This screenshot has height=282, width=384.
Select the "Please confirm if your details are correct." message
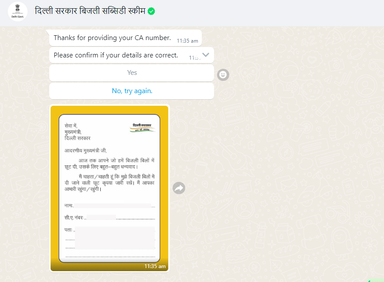coord(116,55)
